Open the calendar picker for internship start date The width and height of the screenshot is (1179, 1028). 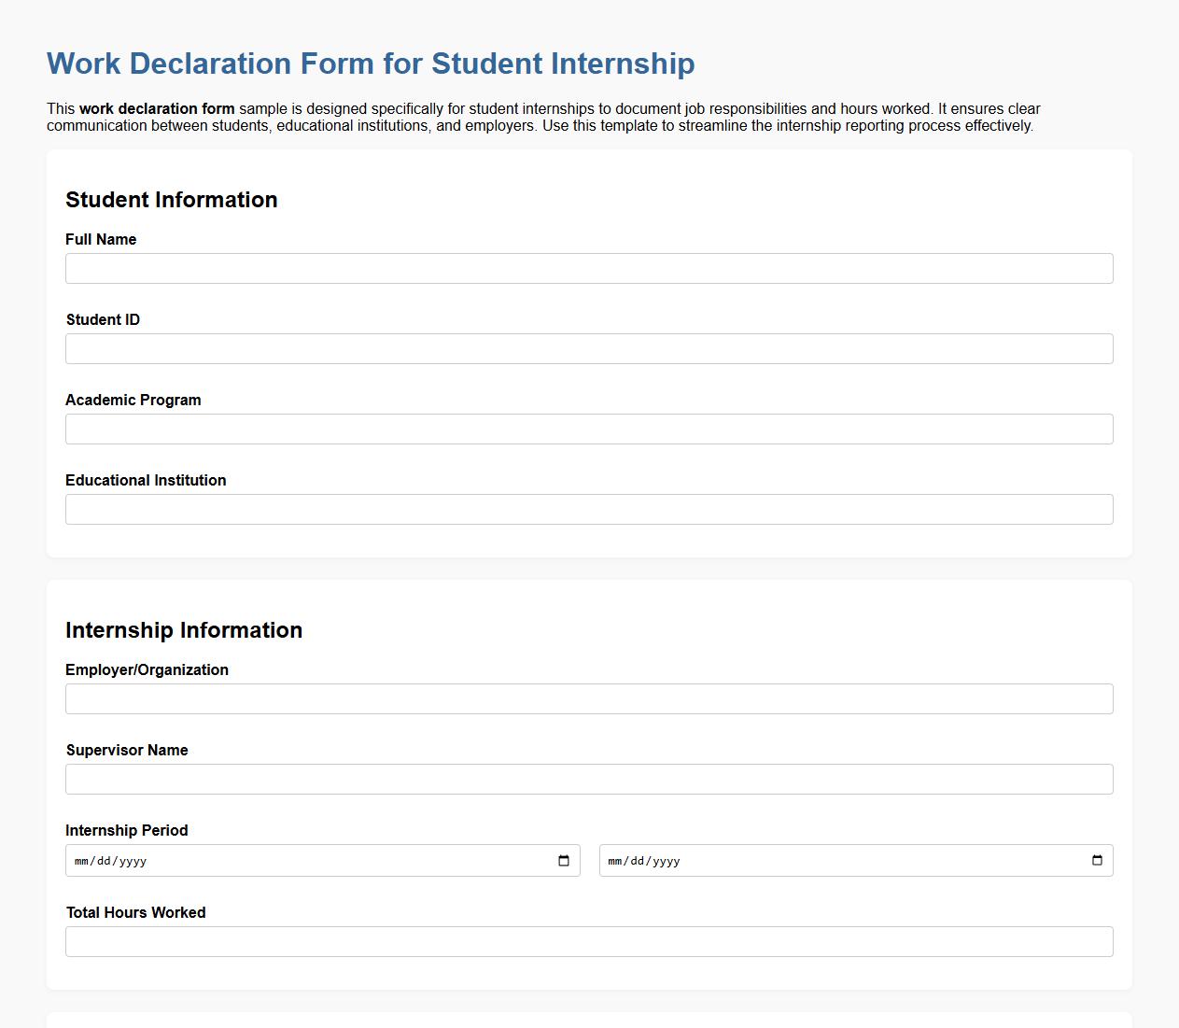coord(566,860)
